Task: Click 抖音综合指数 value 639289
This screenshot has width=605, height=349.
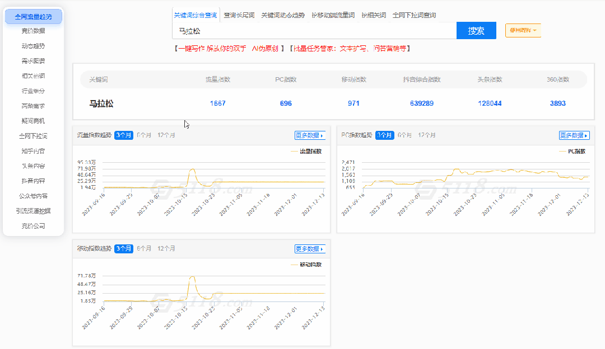Action: (422, 103)
